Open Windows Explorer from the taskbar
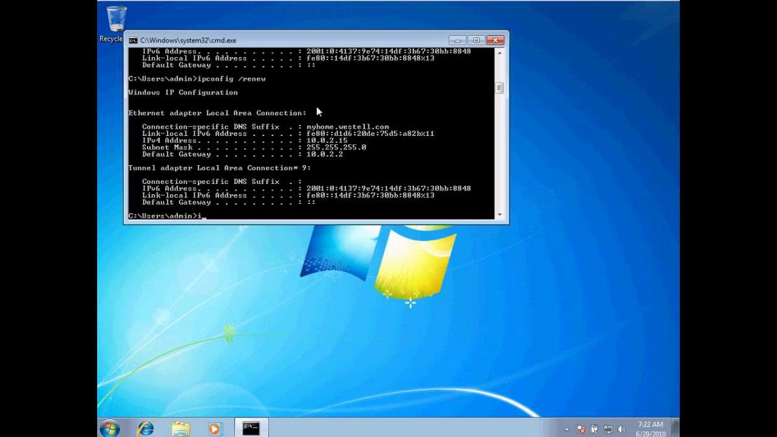 point(180,427)
